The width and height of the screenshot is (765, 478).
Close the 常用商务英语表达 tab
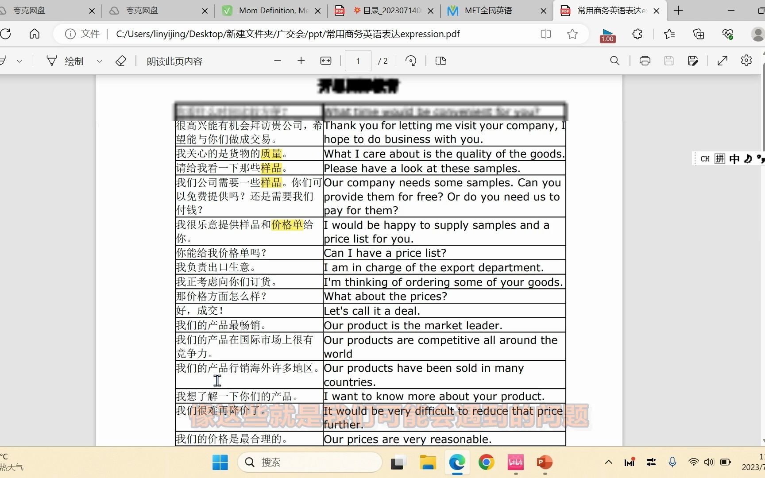(657, 11)
